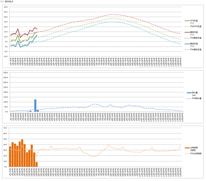Click the 400.0 label on precipitation axis

click(x=5, y=72)
